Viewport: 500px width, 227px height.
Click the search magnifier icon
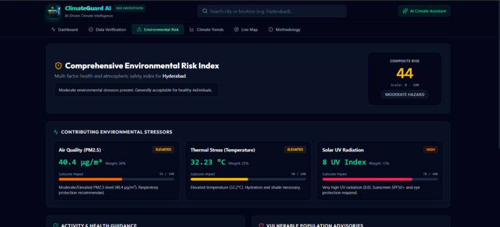[205, 11]
